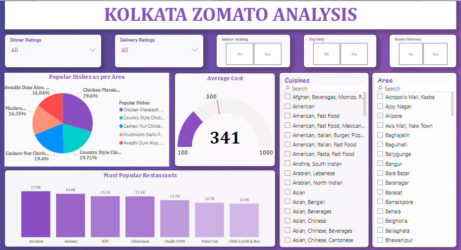Click the Country Style Chicken legend dot
Screen dimensions: 461x250
point(121,118)
